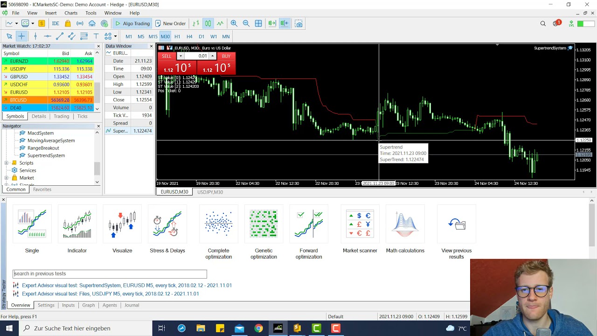Open the USDJPY,M30 chart tab

[210, 192]
